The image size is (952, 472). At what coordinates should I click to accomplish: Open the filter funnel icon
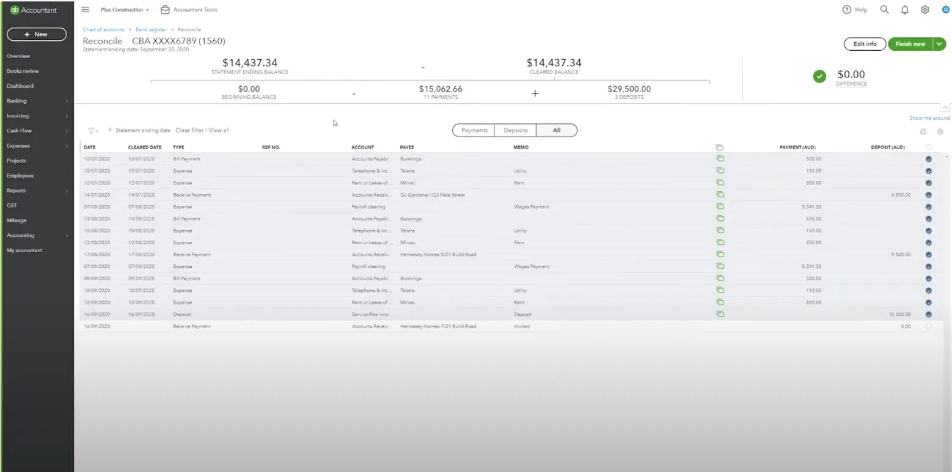coord(93,131)
